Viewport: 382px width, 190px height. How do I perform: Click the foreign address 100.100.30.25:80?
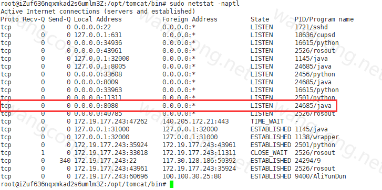click(x=192, y=176)
